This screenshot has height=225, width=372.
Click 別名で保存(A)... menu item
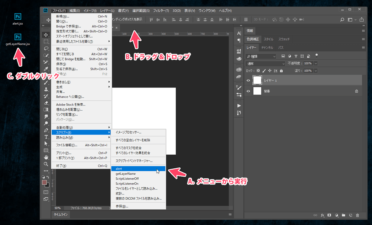point(81,69)
